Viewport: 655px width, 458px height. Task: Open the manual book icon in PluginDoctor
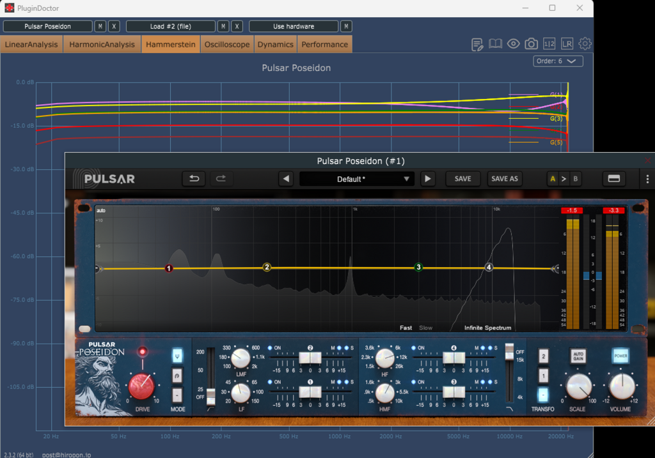tap(496, 44)
